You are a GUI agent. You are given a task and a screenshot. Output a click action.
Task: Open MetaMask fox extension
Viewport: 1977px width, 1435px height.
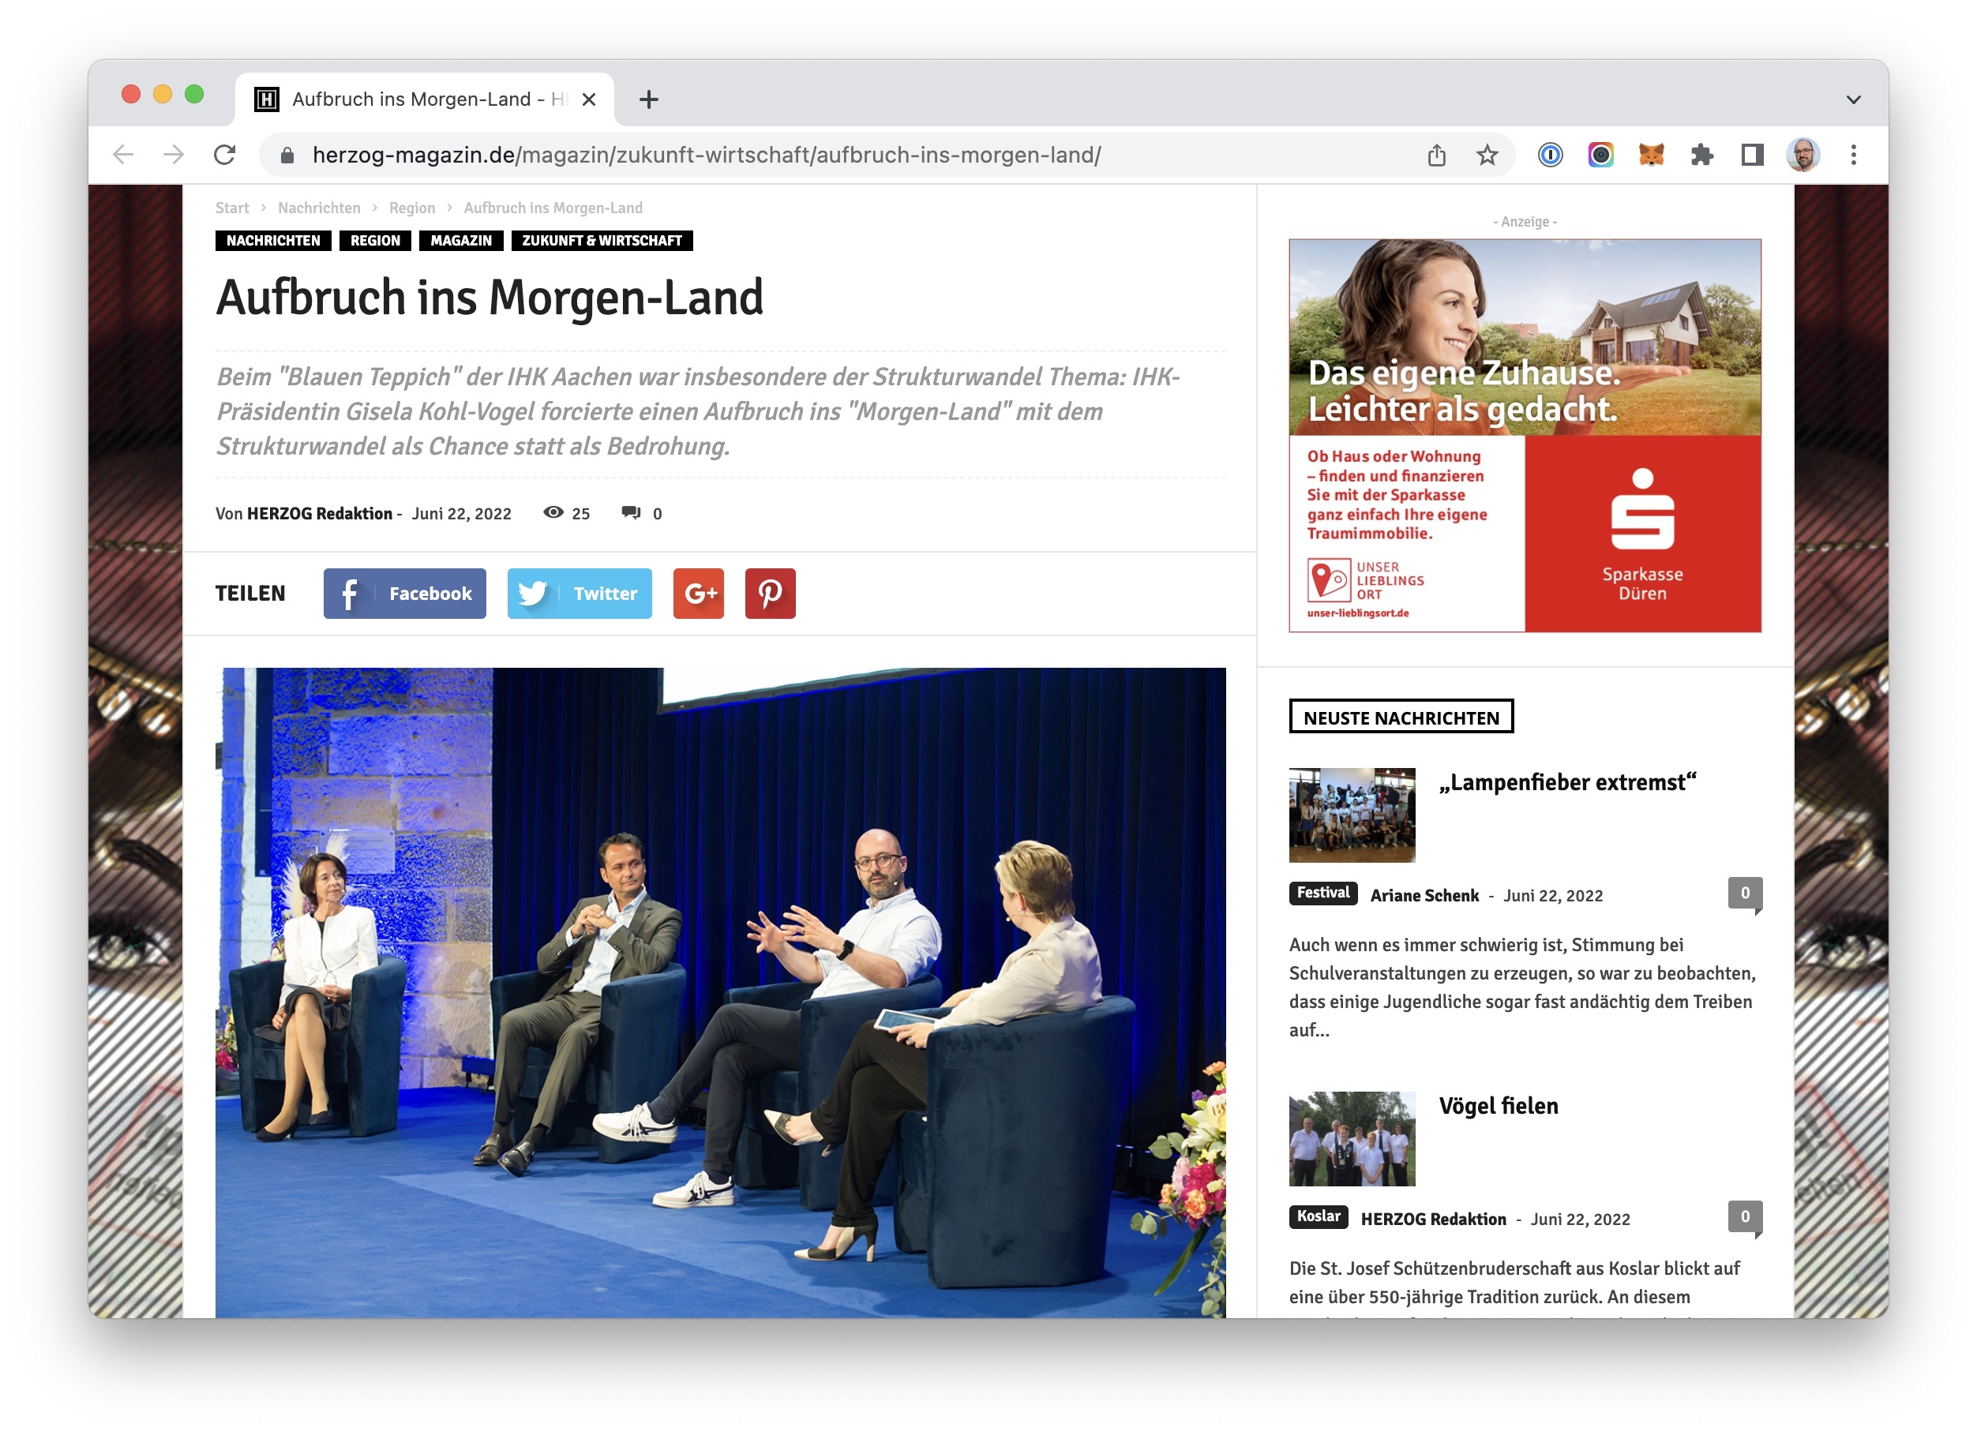pyautogui.click(x=1651, y=155)
